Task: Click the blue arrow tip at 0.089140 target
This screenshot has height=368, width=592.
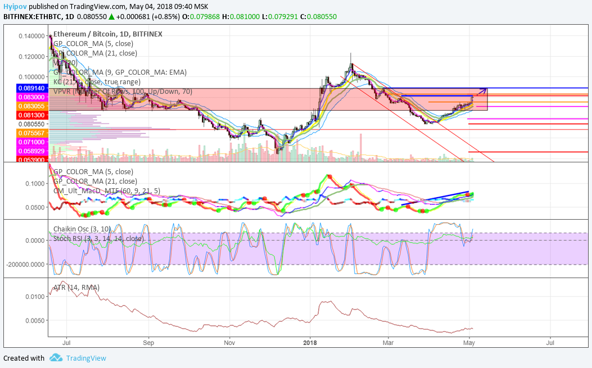Action: click(485, 89)
